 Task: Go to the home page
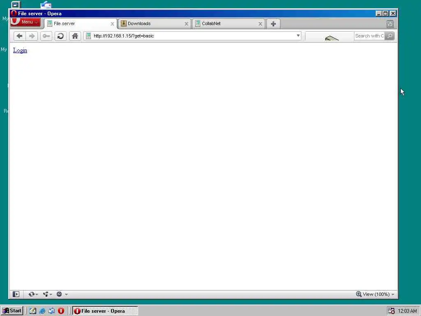tap(75, 36)
